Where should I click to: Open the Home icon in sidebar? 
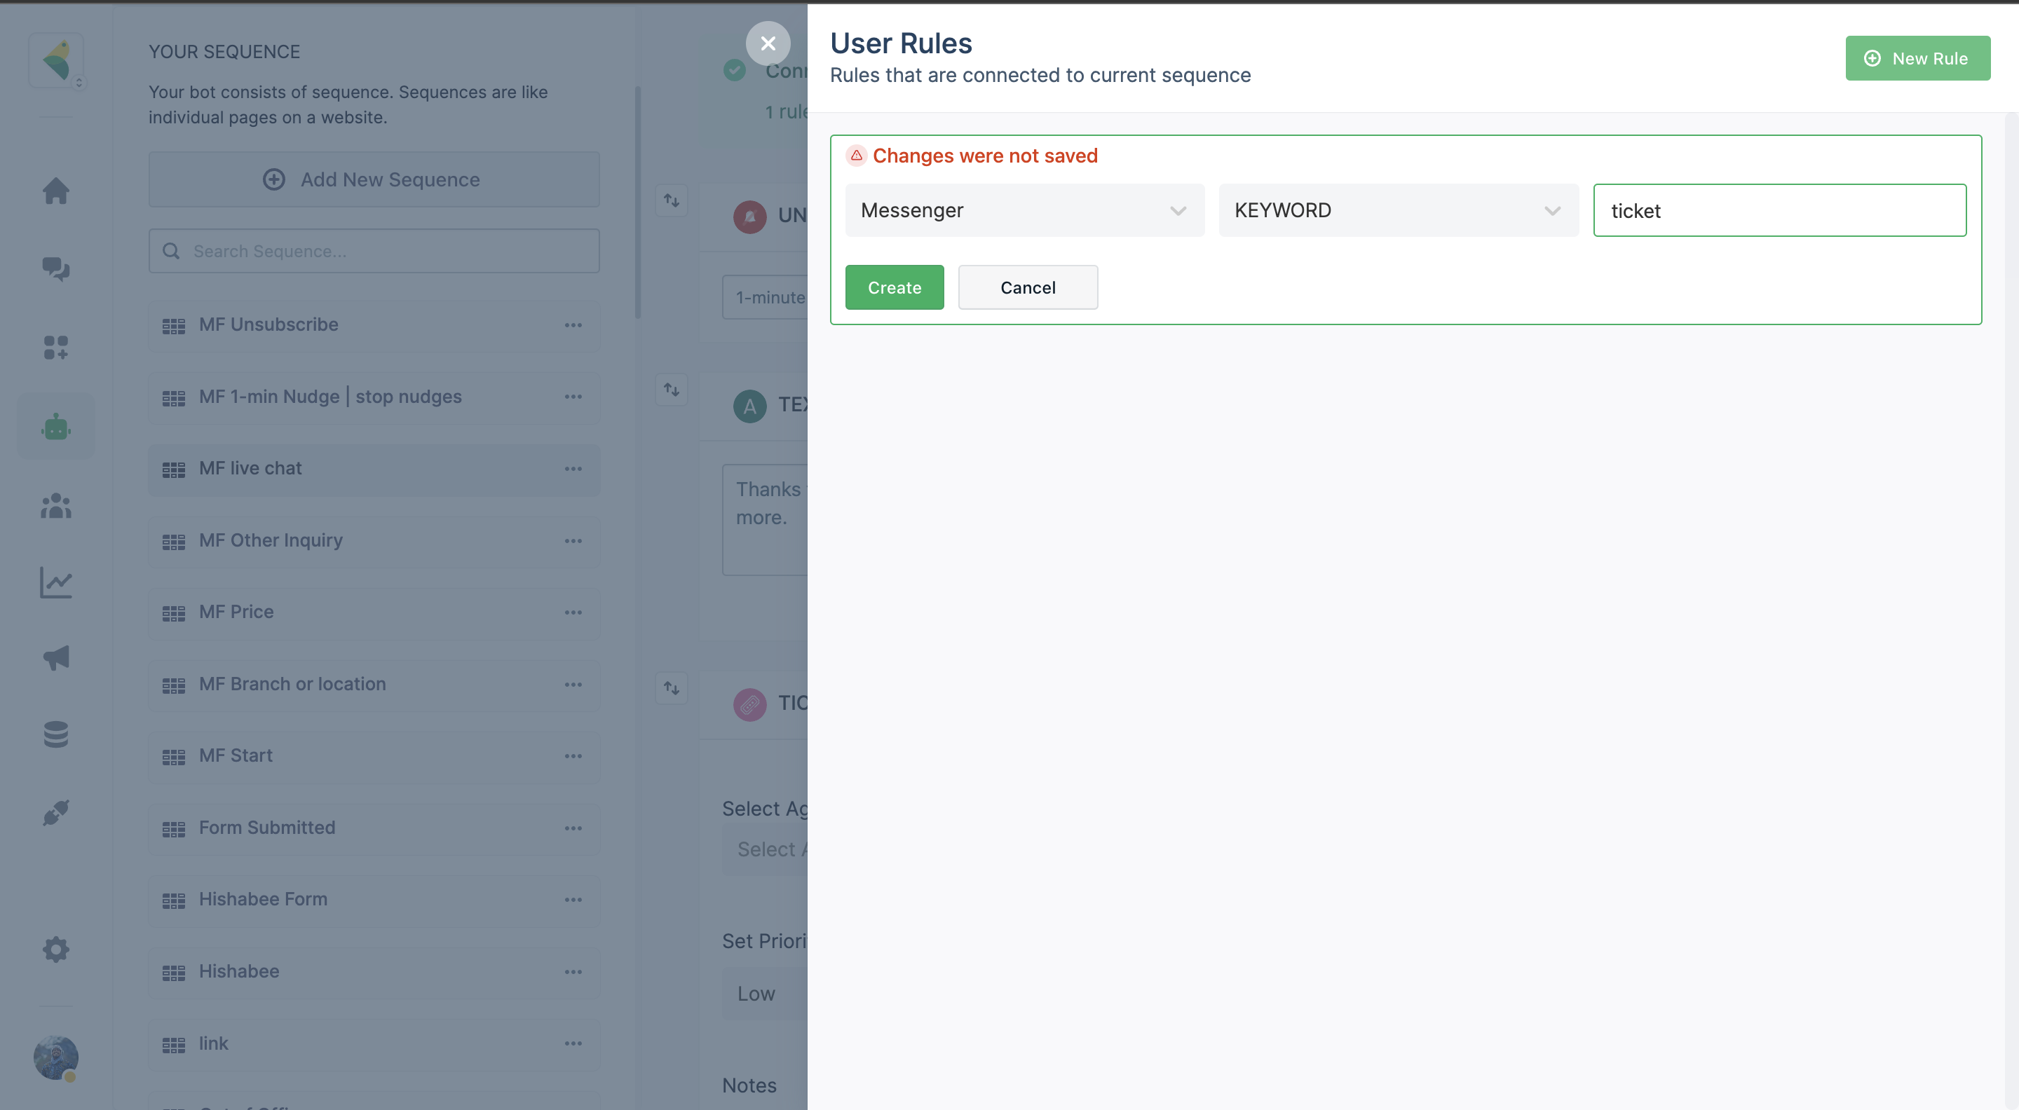pos(55,191)
